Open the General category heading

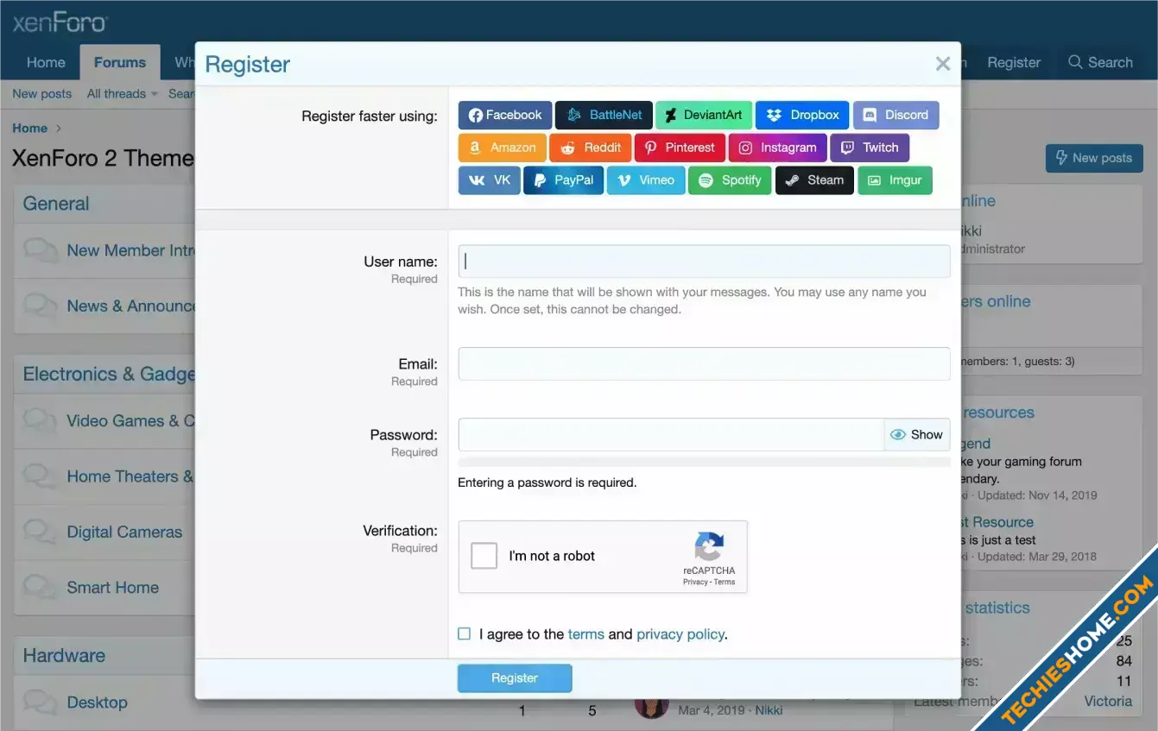56,204
